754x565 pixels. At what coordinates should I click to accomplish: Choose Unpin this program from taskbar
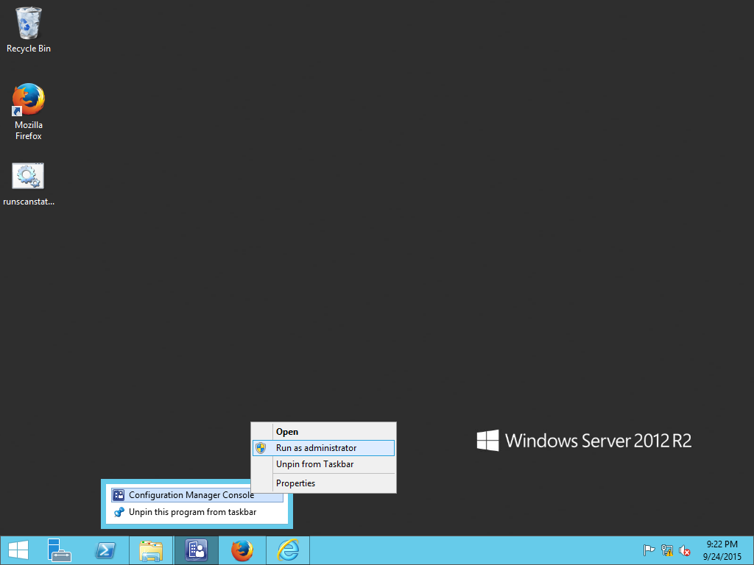pyautogui.click(x=197, y=512)
